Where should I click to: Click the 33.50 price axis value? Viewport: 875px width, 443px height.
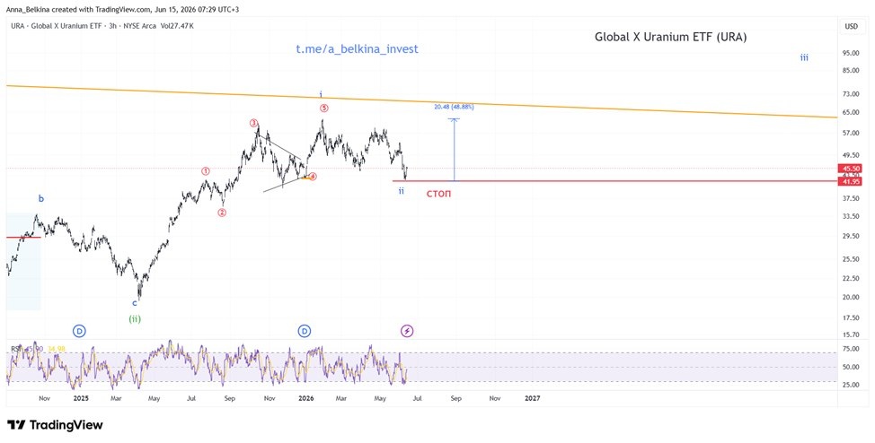tap(851, 216)
